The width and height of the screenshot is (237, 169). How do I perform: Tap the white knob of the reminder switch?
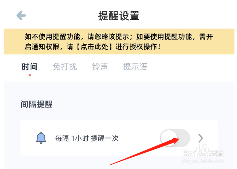tap(169, 138)
